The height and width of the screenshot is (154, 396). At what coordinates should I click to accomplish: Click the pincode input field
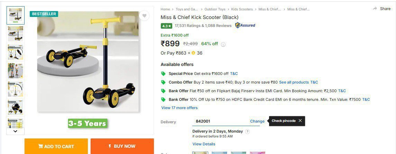pos(220,121)
